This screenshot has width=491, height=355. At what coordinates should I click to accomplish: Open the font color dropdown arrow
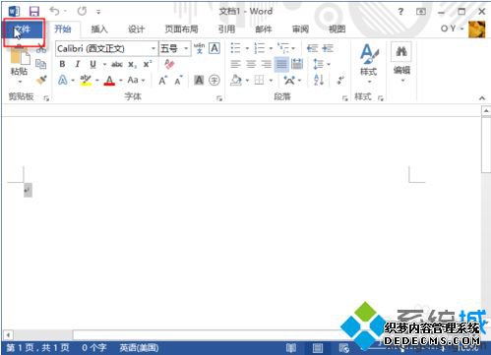pyautogui.click(x=121, y=81)
